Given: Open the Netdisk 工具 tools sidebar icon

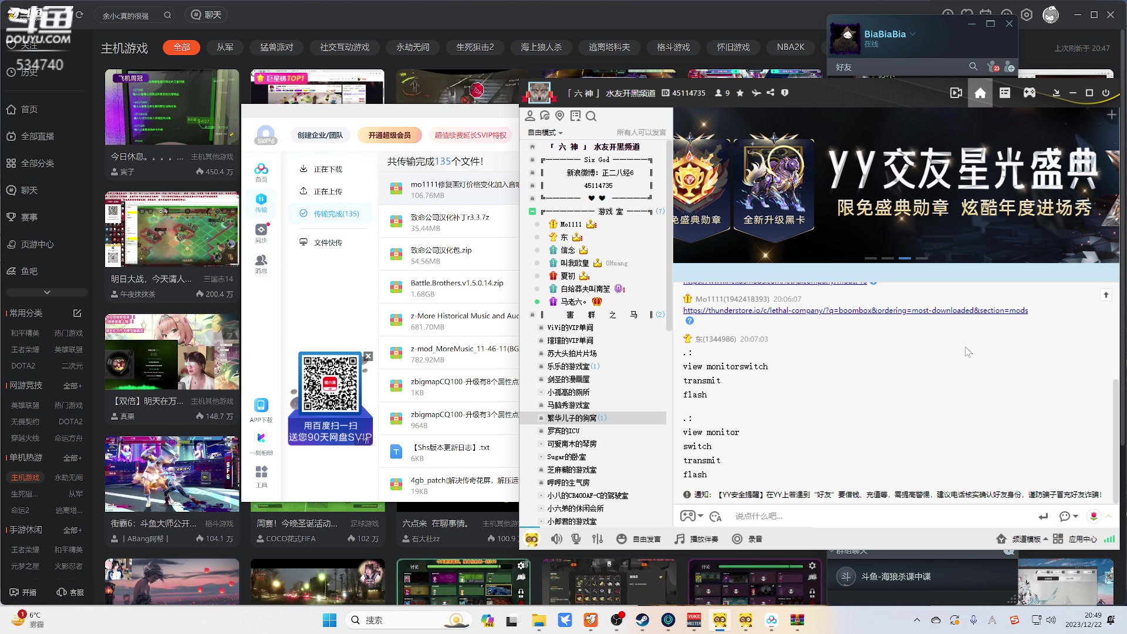Looking at the screenshot, I should click(261, 477).
